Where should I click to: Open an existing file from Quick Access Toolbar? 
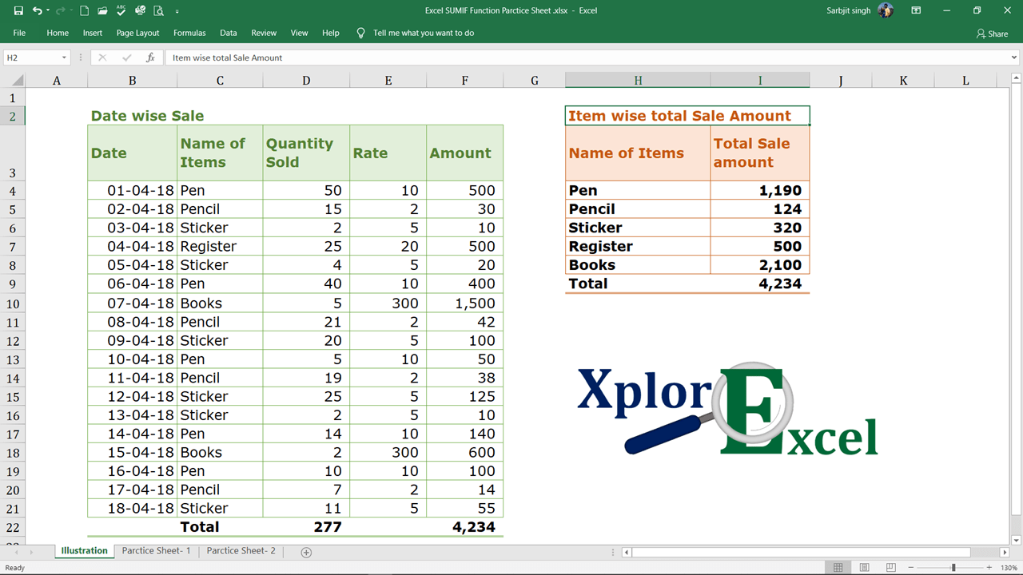pos(102,10)
